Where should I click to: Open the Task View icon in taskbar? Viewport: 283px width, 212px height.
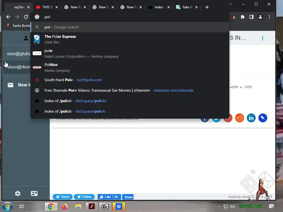point(22,206)
